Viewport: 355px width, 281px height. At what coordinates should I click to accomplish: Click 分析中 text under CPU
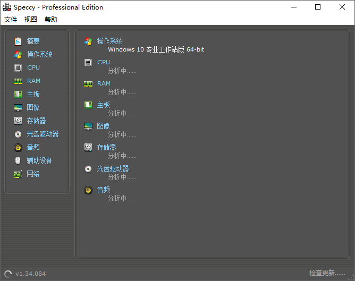(x=122, y=71)
